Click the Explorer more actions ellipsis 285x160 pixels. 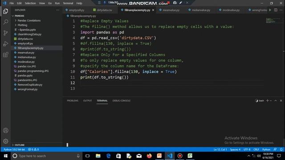[57, 10]
